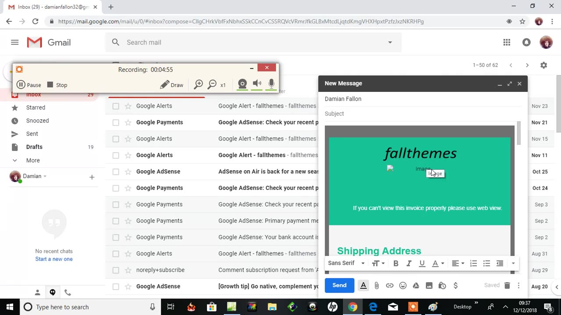Select checkbox for AdSense on Air email
The height and width of the screenshot is (315, 561).
point(116,171)
